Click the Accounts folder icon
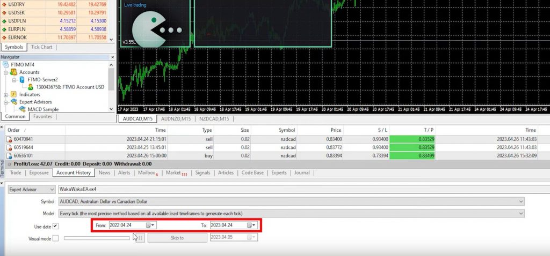Image resolution: width=550 pixels, height=256 pixels. pos(13,72)
